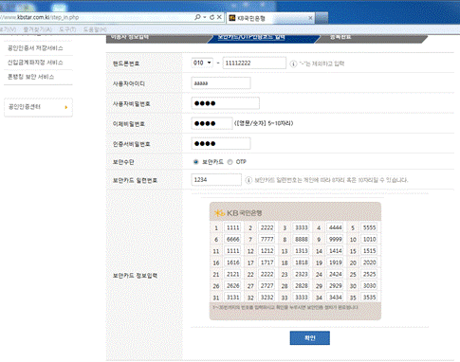Viewport: 460px width, 362px height.
Task: Click security card cell number 15 with 1515
Action: click(369, 251)
